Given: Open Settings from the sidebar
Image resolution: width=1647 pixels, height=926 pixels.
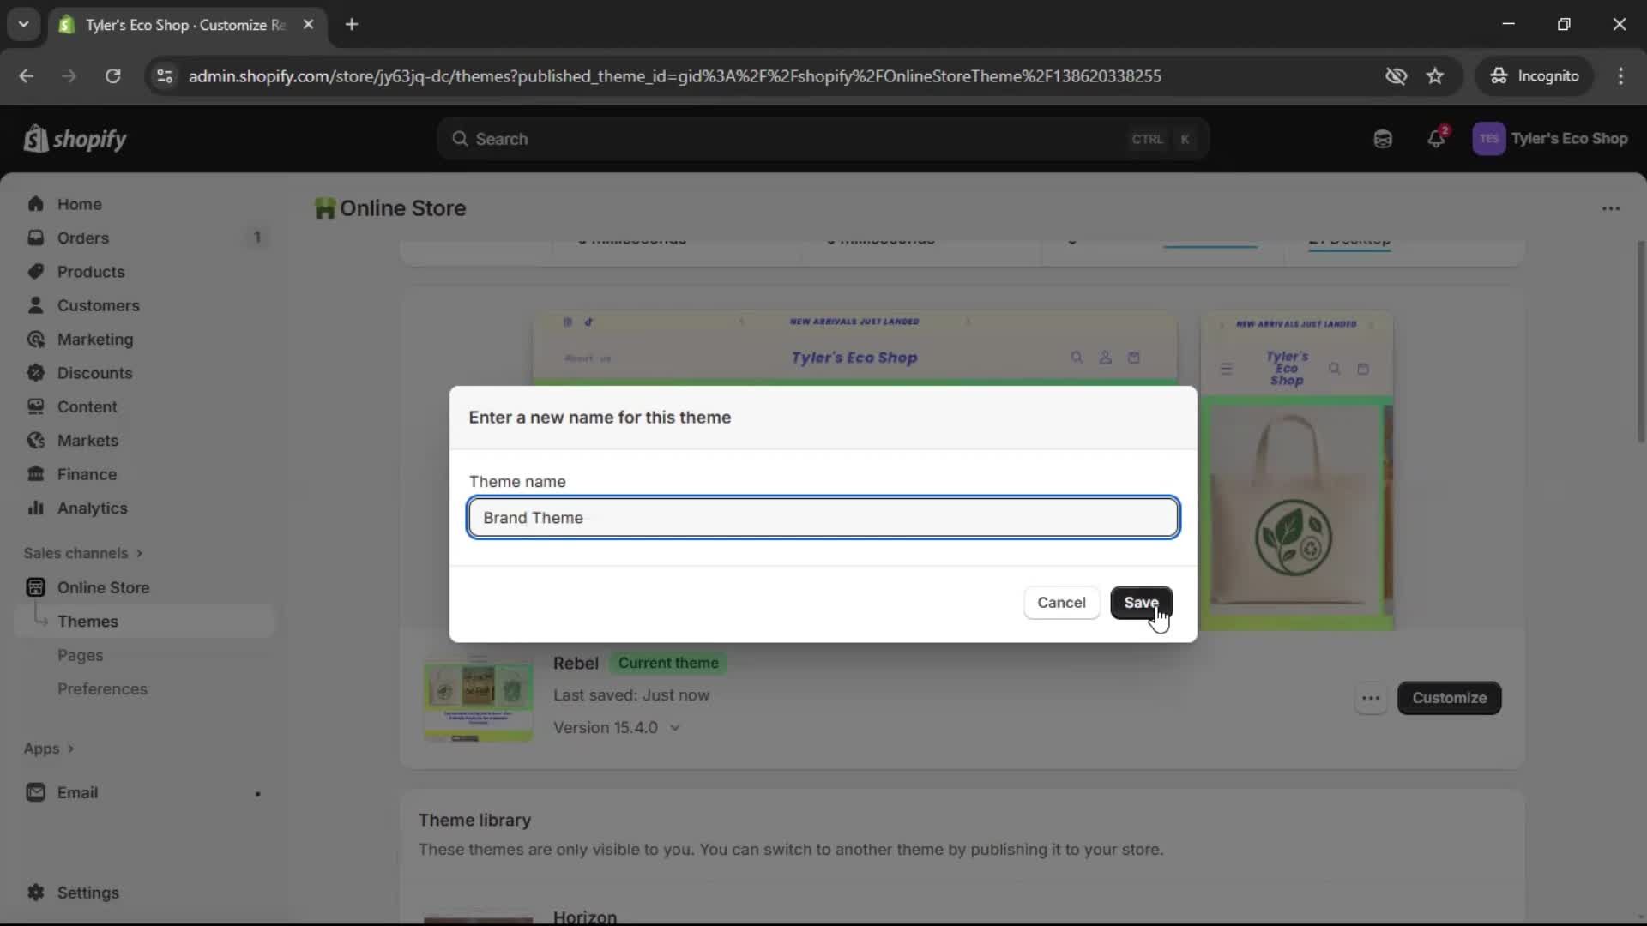Looking at the screenshot, I should click(x=87, y=893).
